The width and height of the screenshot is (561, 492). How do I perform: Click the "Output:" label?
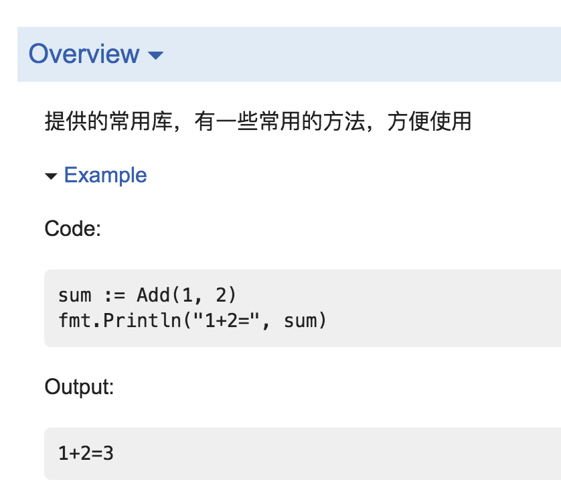point(79,387)
